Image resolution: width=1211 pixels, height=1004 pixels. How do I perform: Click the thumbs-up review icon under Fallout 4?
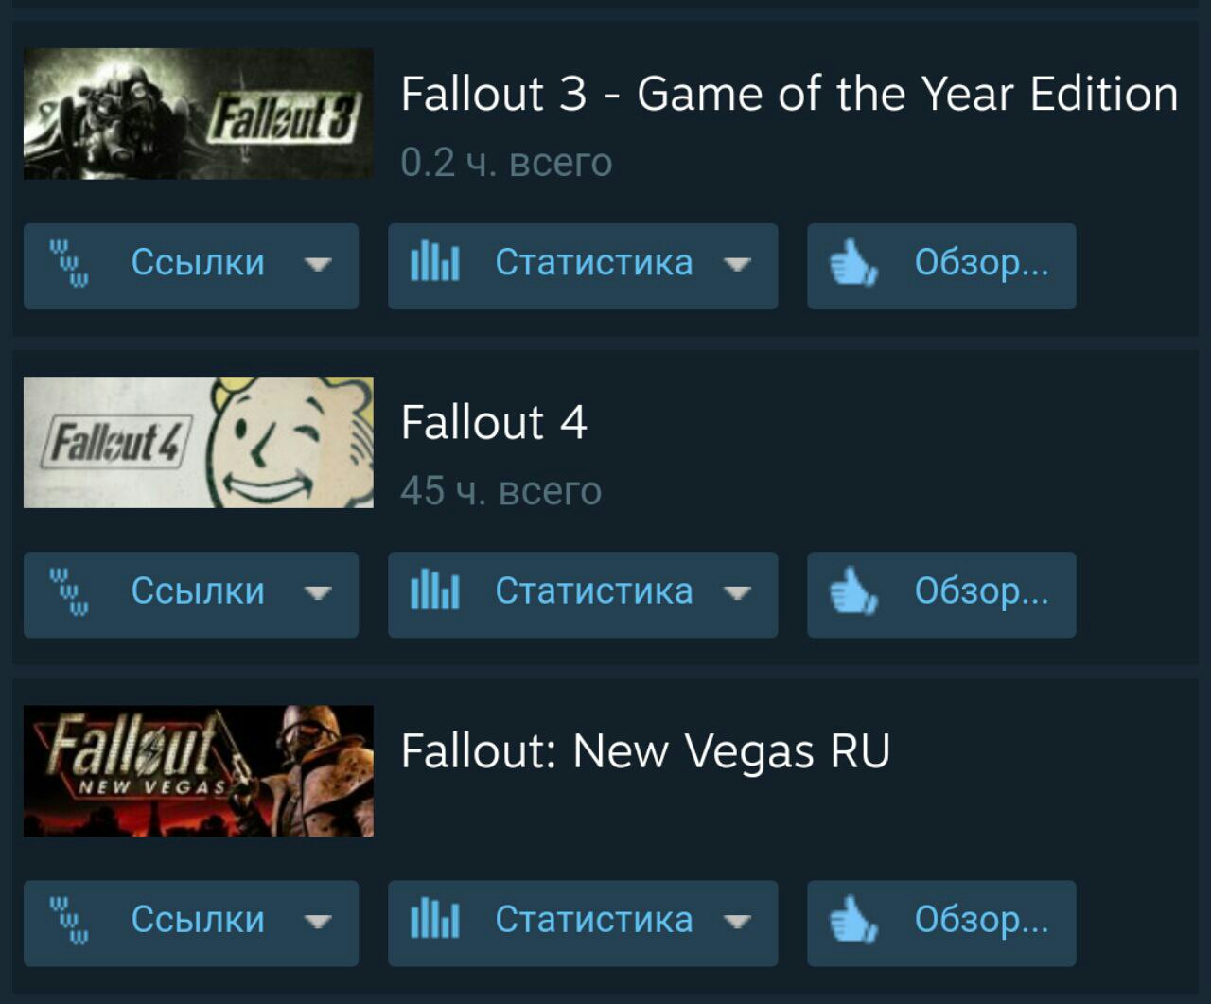point(853,591)
